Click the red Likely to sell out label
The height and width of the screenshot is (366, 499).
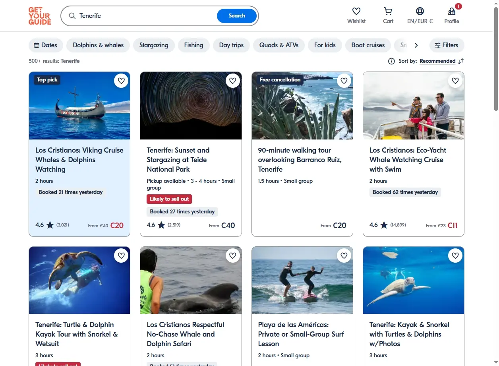[x=169, y=199]
